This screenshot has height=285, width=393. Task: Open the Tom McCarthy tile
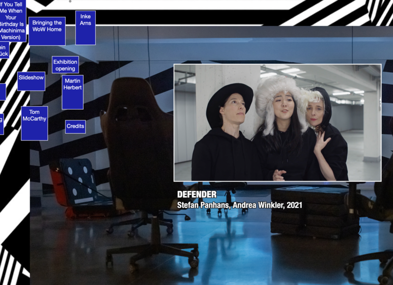(x=34, y=123)
